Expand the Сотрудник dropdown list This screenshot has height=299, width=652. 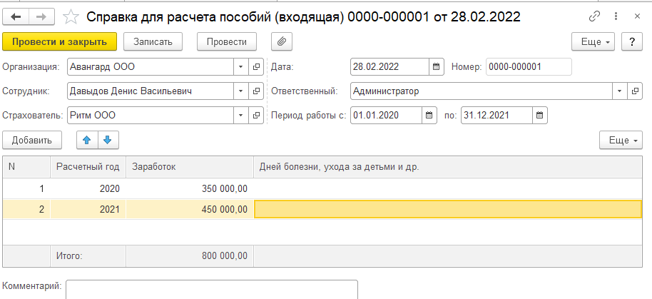click(240, 91)
